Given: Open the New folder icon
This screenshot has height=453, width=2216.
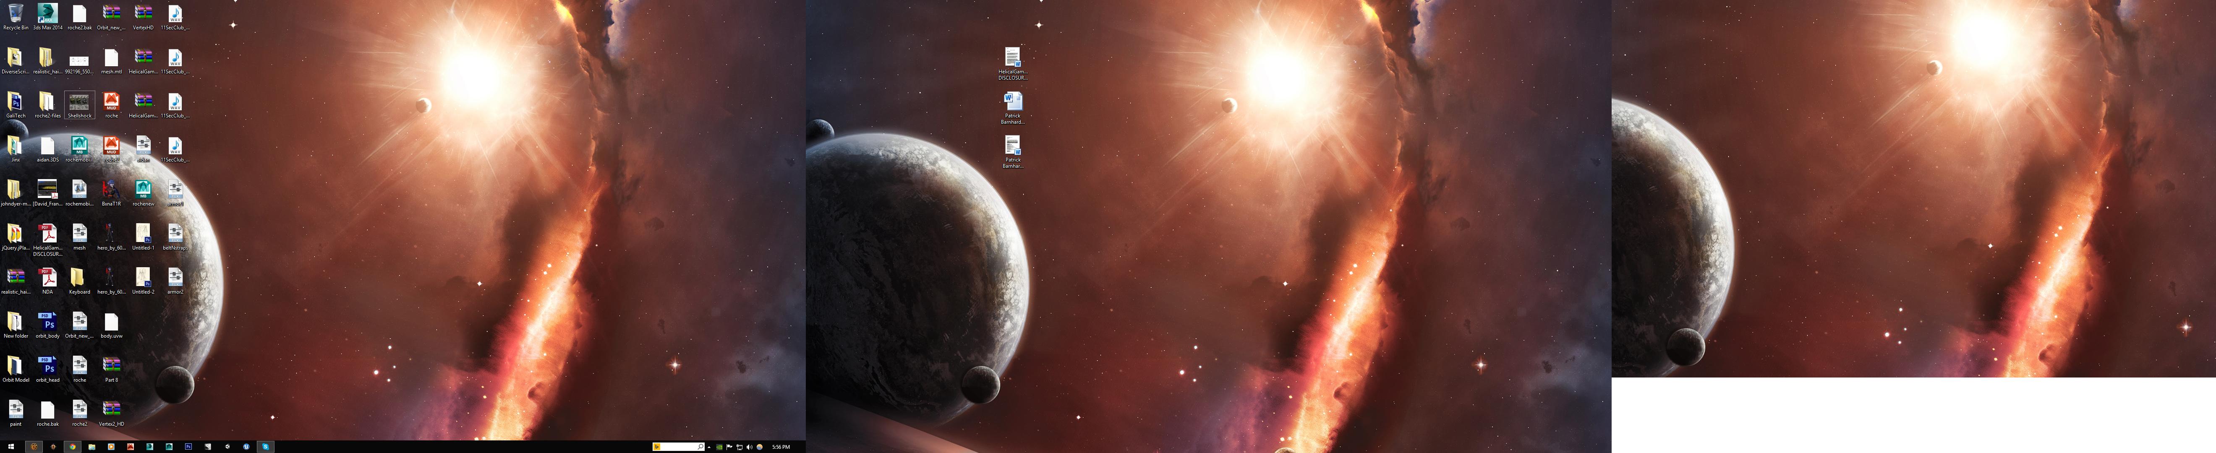Looking at the screenshot, I should click(16, 325).
